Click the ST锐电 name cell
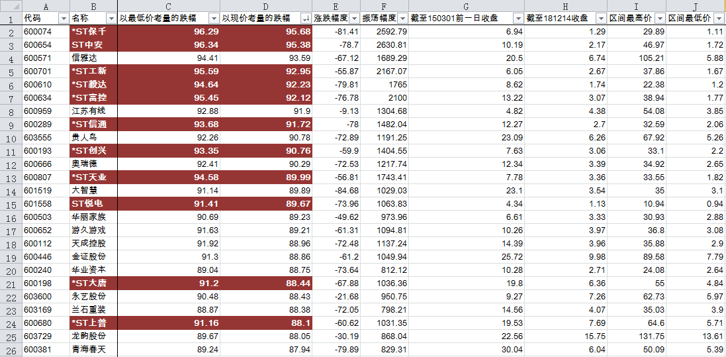Screen dimensions: 726x357 click(93, 203)
